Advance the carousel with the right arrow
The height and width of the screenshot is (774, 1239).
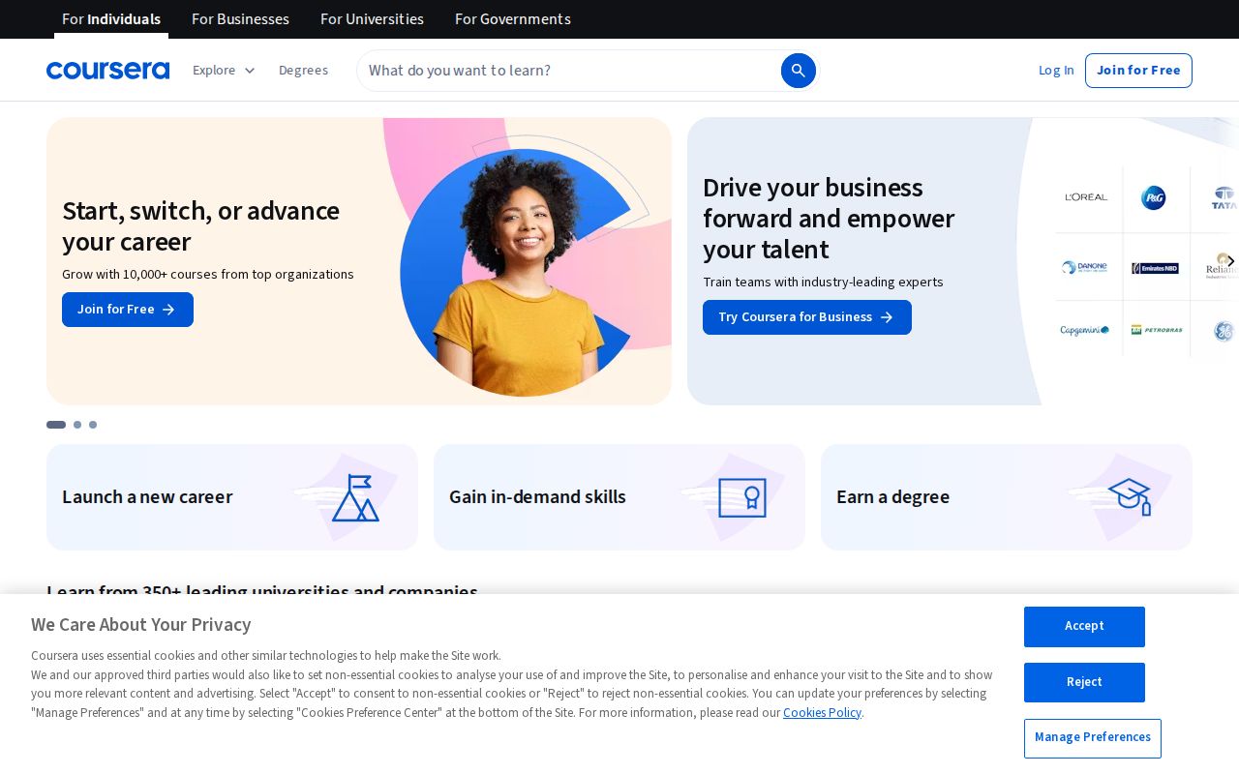coord(1230,261)
